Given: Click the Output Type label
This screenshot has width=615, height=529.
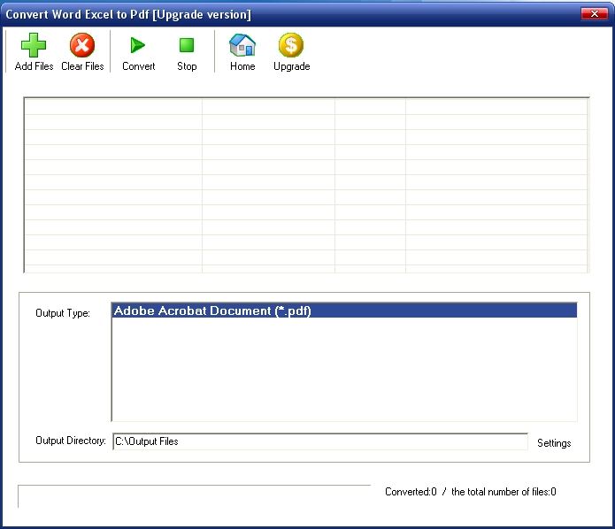Looking at the screenshot, I should tap(63, 313).
